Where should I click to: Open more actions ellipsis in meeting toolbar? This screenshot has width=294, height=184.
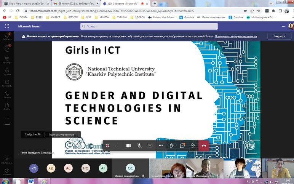(161, 146)
